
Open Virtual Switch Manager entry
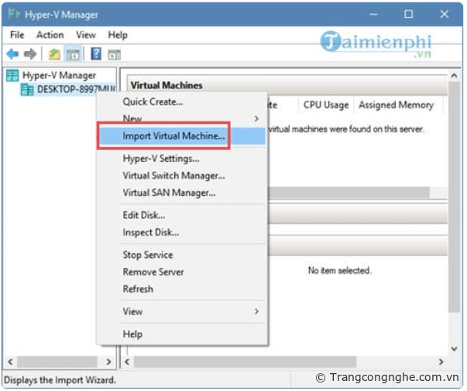point(173,175)
